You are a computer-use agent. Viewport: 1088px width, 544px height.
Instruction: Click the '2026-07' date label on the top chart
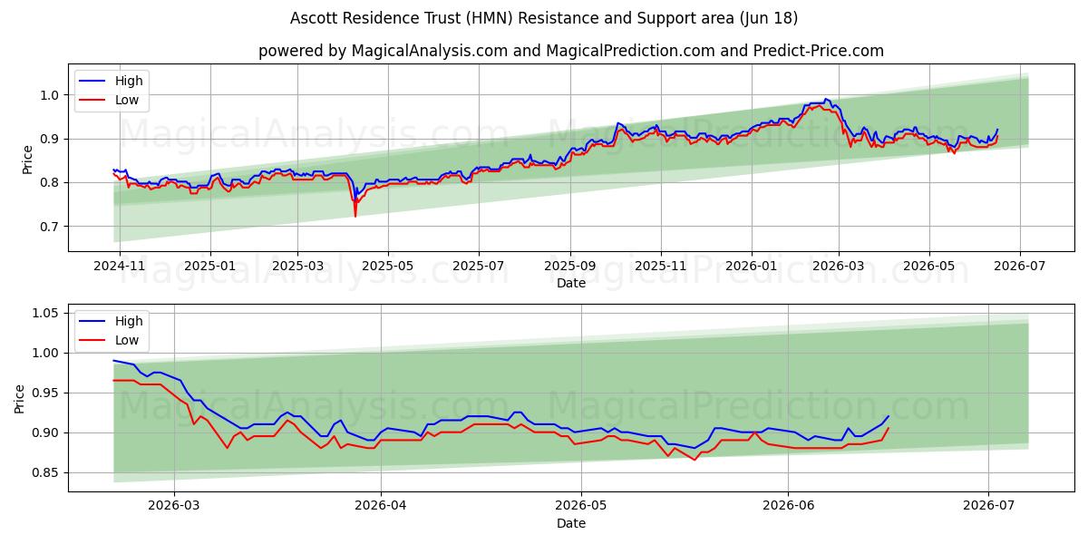(x=1020, y=266)
